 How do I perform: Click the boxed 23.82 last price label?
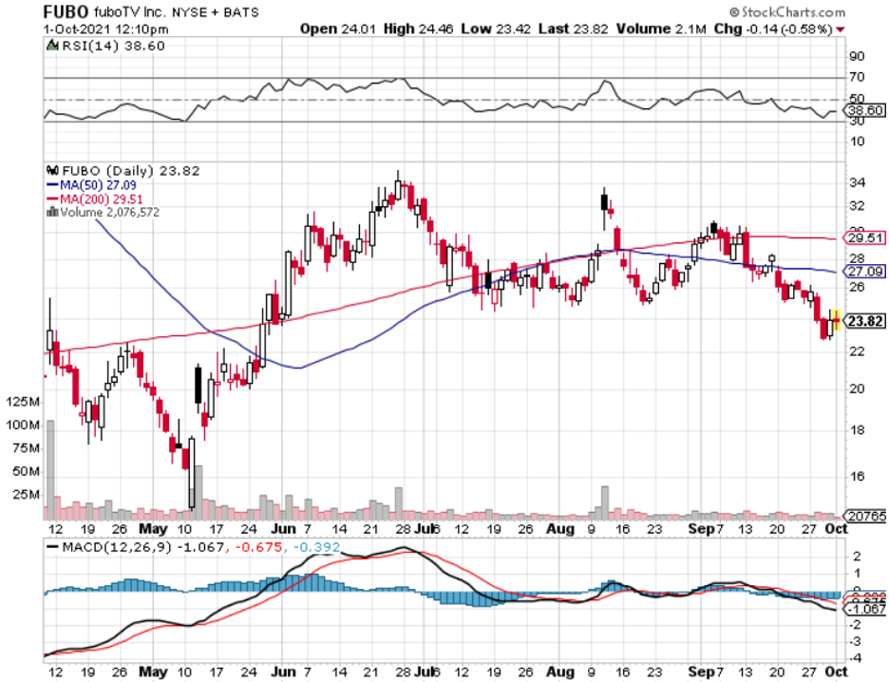click(866, 321)
